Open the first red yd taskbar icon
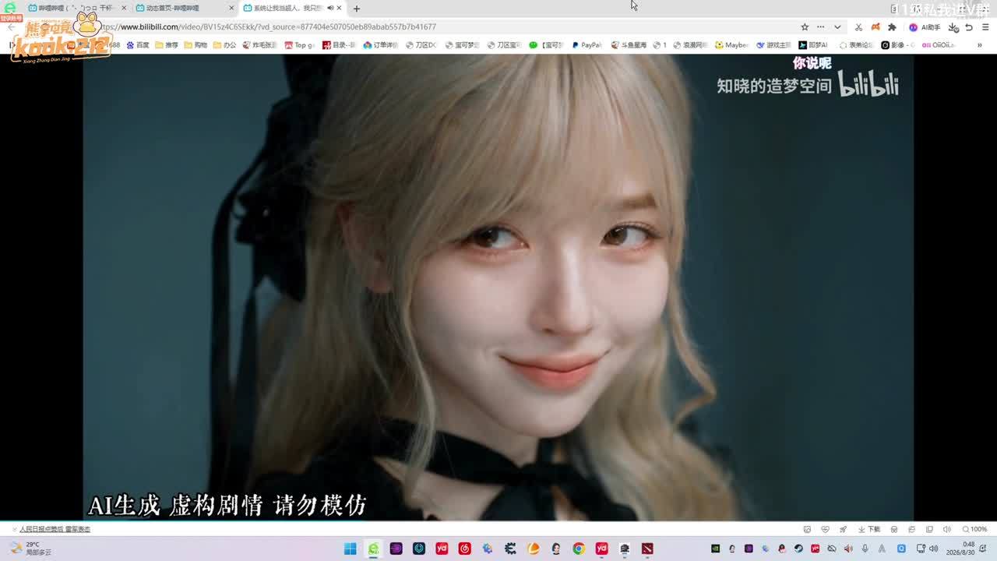Viewport: 997px width, 561px height. (442, 549)
